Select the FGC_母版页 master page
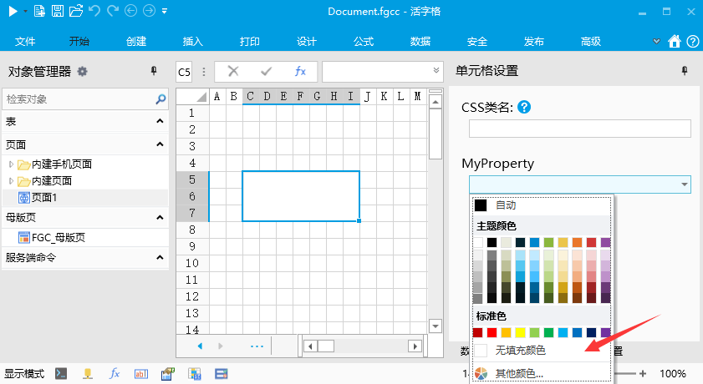Viewport: 703px width, 384px height. [59, 237]
